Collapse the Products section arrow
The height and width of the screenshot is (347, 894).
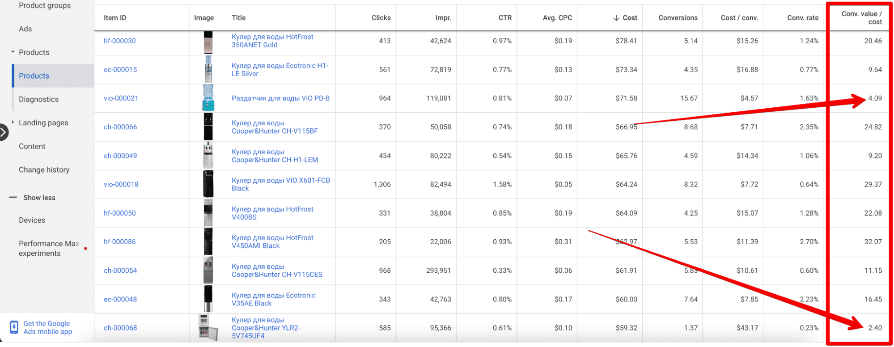tap(13, 52)
